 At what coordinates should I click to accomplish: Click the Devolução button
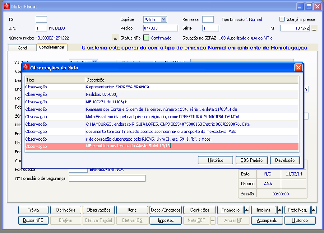point(285,160)
